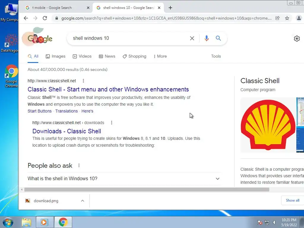
Task: Open the search Tools options
Action: point(216,56)
